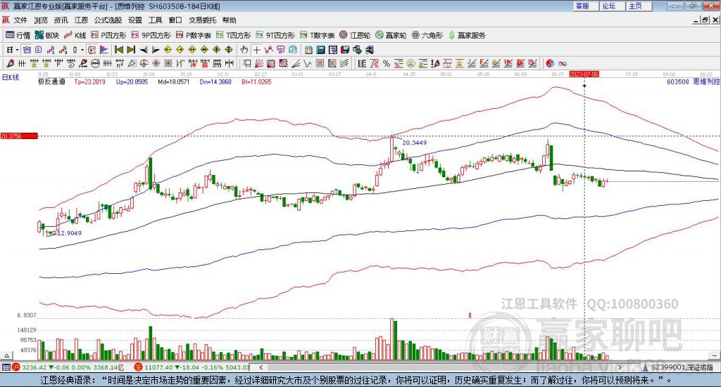The width and height of the screenshot is (721, 387).
Task: Click the percent sign drawing tool
Action: [386, 63]
